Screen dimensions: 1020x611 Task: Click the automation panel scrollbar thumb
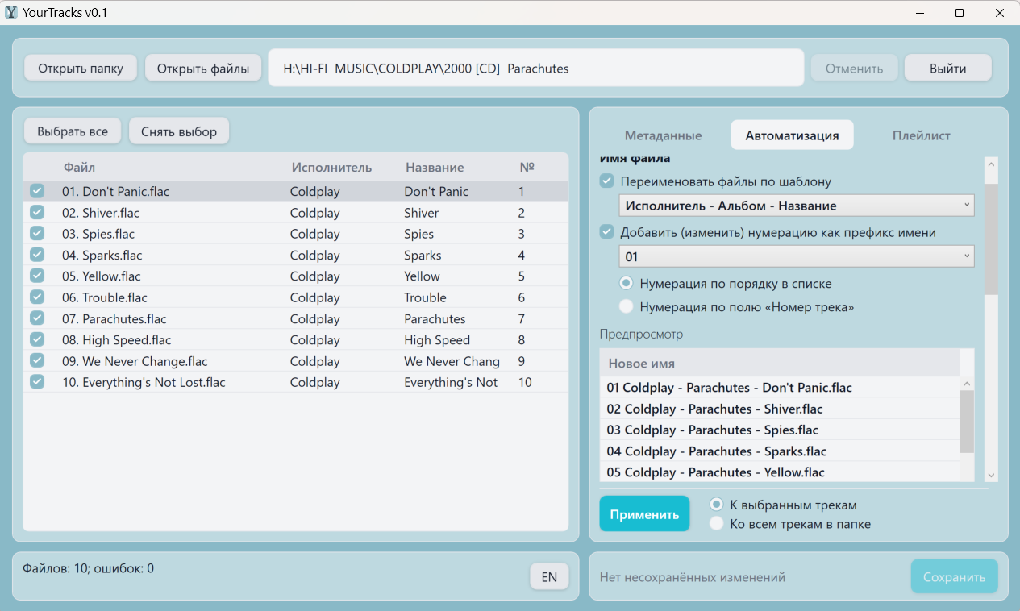pyautogui.click(x=991, y=239)
